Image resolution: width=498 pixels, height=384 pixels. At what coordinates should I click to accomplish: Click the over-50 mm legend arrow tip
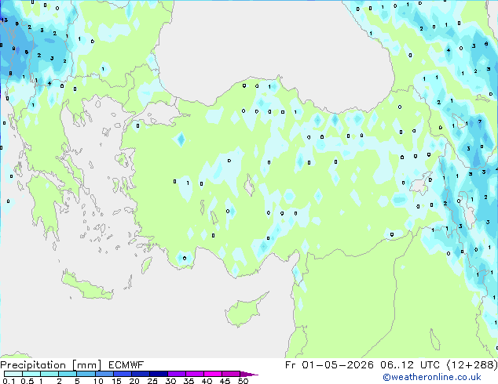(249, 374)
